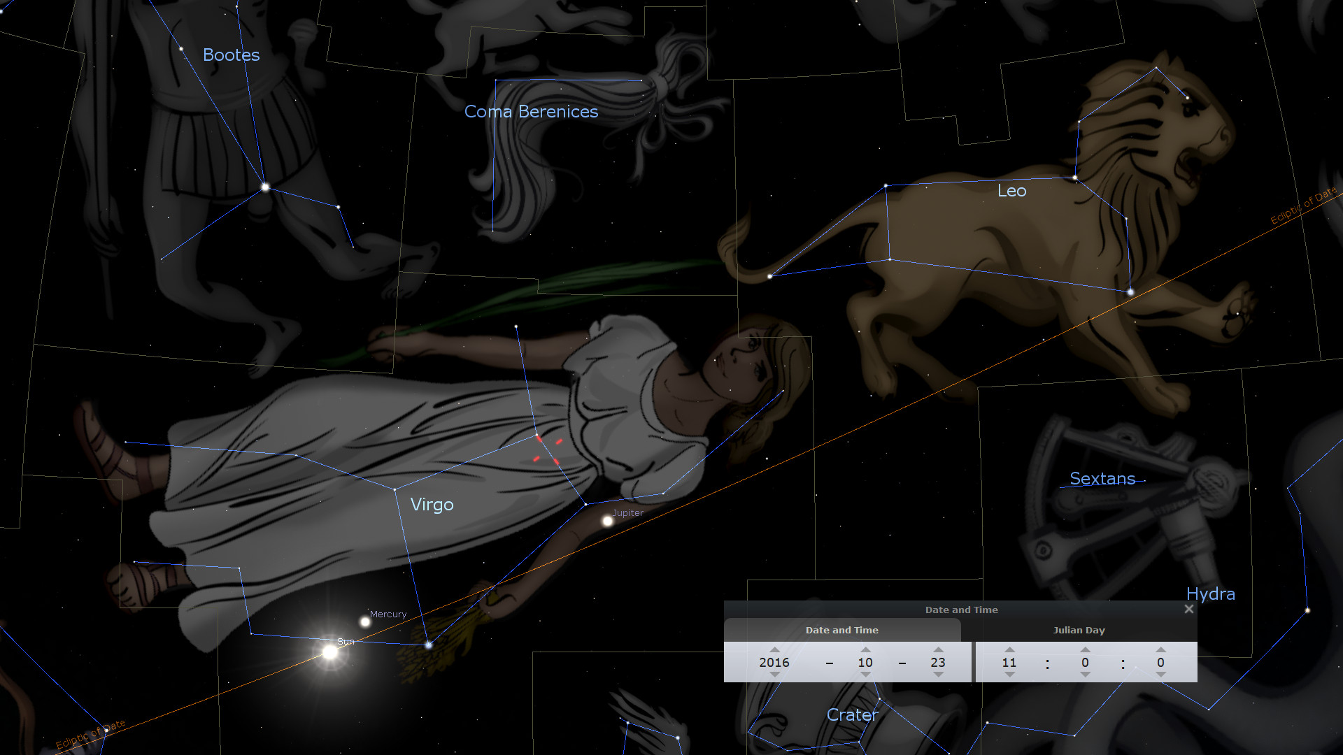Switch to the Julian Day tab

[1079, 630]
